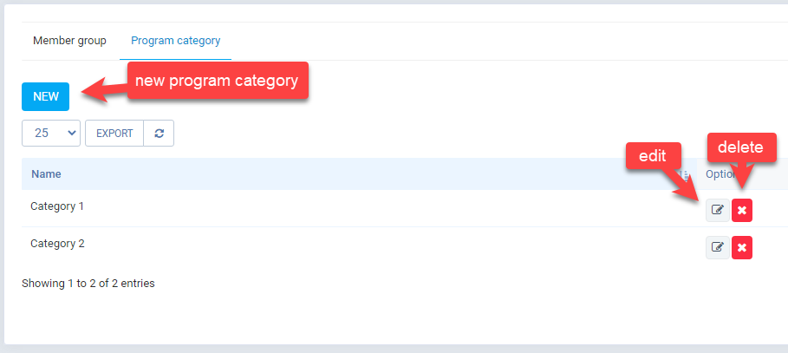
Task: Click the "Showing 1 to 2 of 2 entries" text
Action: coord(88,283)
